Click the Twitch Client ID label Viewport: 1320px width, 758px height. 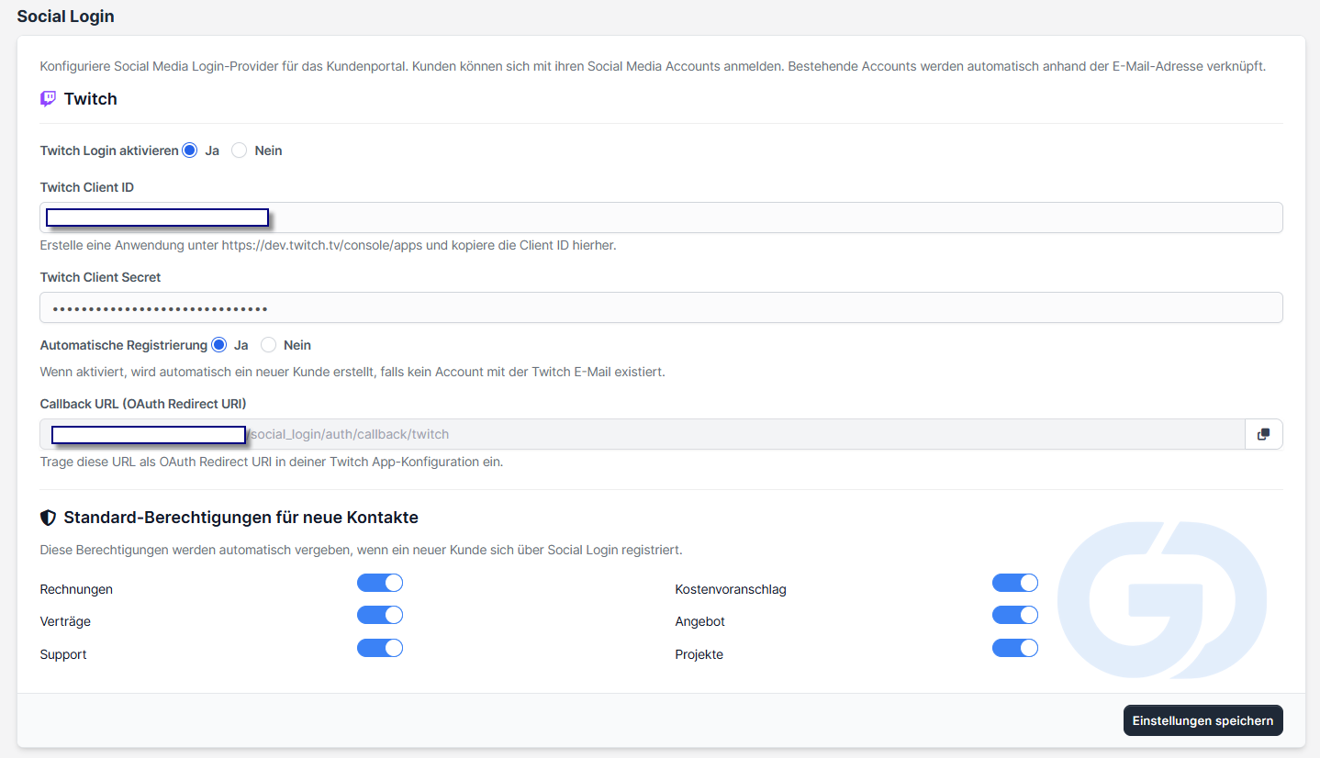[87, 187]
